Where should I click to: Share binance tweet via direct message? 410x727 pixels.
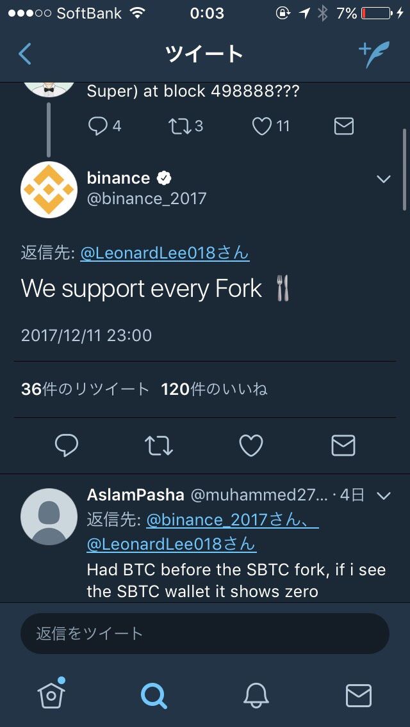(x=343, y=445)
